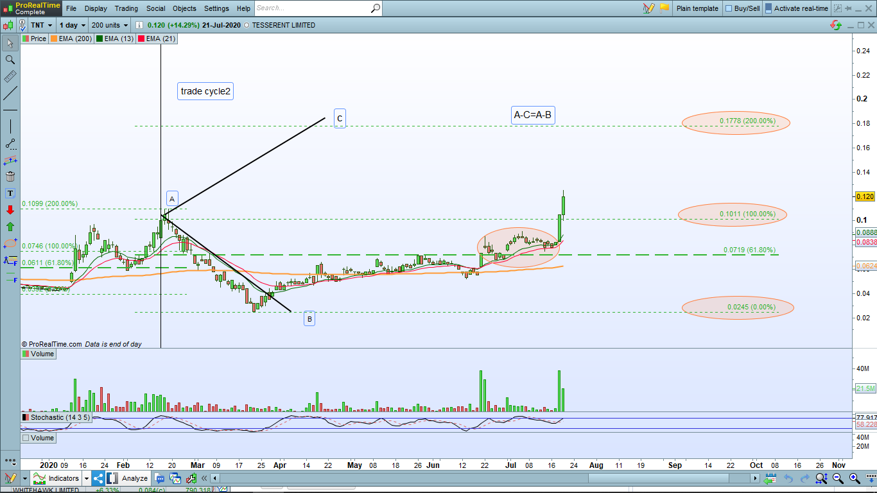Collapse the bottom toolbar with double chevron
Viewport: 877px width, 493px height.
205,478
